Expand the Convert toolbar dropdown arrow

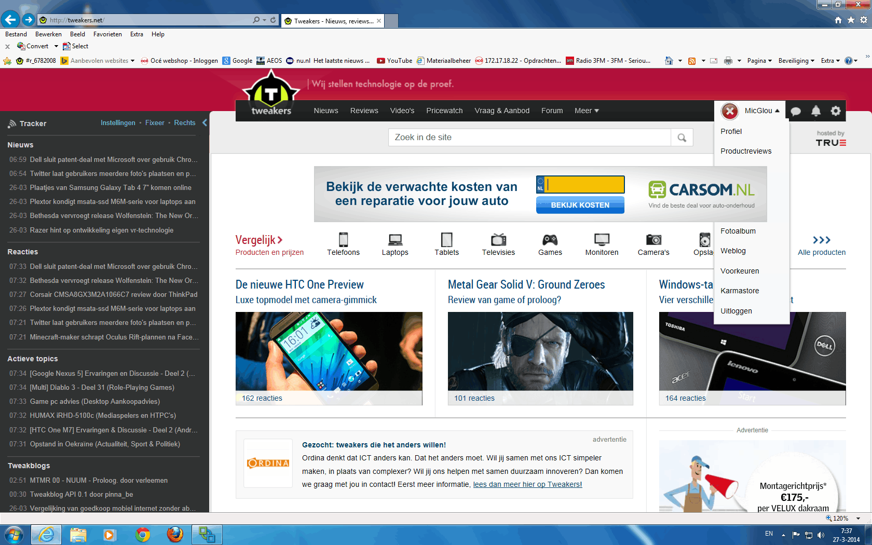(x=56, y=46)
